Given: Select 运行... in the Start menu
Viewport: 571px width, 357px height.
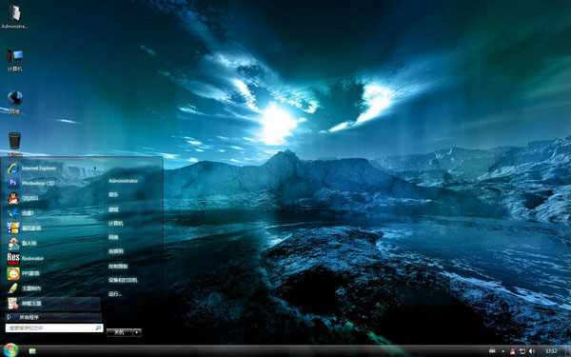Looking at the screenshot, I should tap(115, 294).
